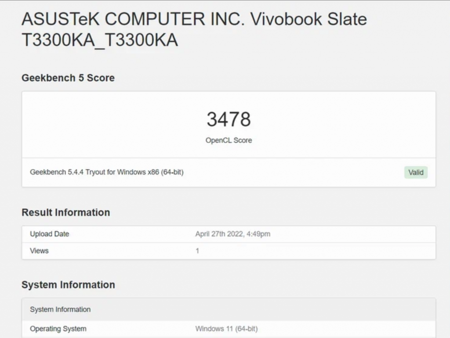The image size is (450, 338).
Task: Click the 3478 score number
Action: [229, 119]
